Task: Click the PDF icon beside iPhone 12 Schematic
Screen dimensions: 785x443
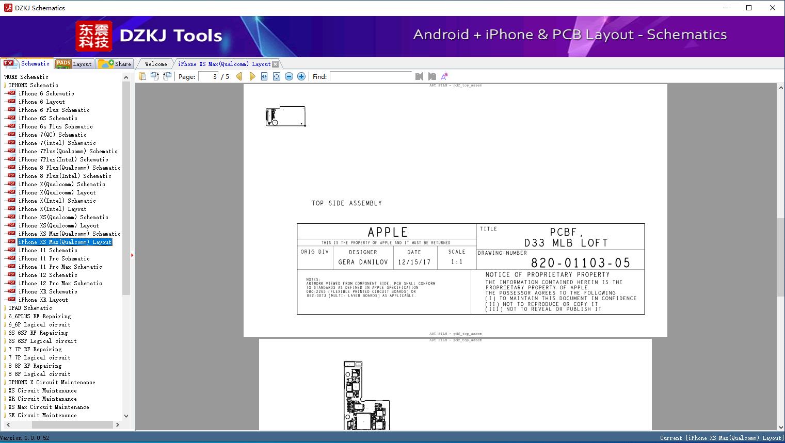Action: 11,275
